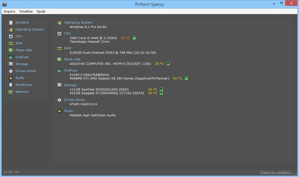This screenshot has width=299, height=177.
Task: View Periféricos section from sidebar
Action: pyautogui.click(x=24, y=85)
